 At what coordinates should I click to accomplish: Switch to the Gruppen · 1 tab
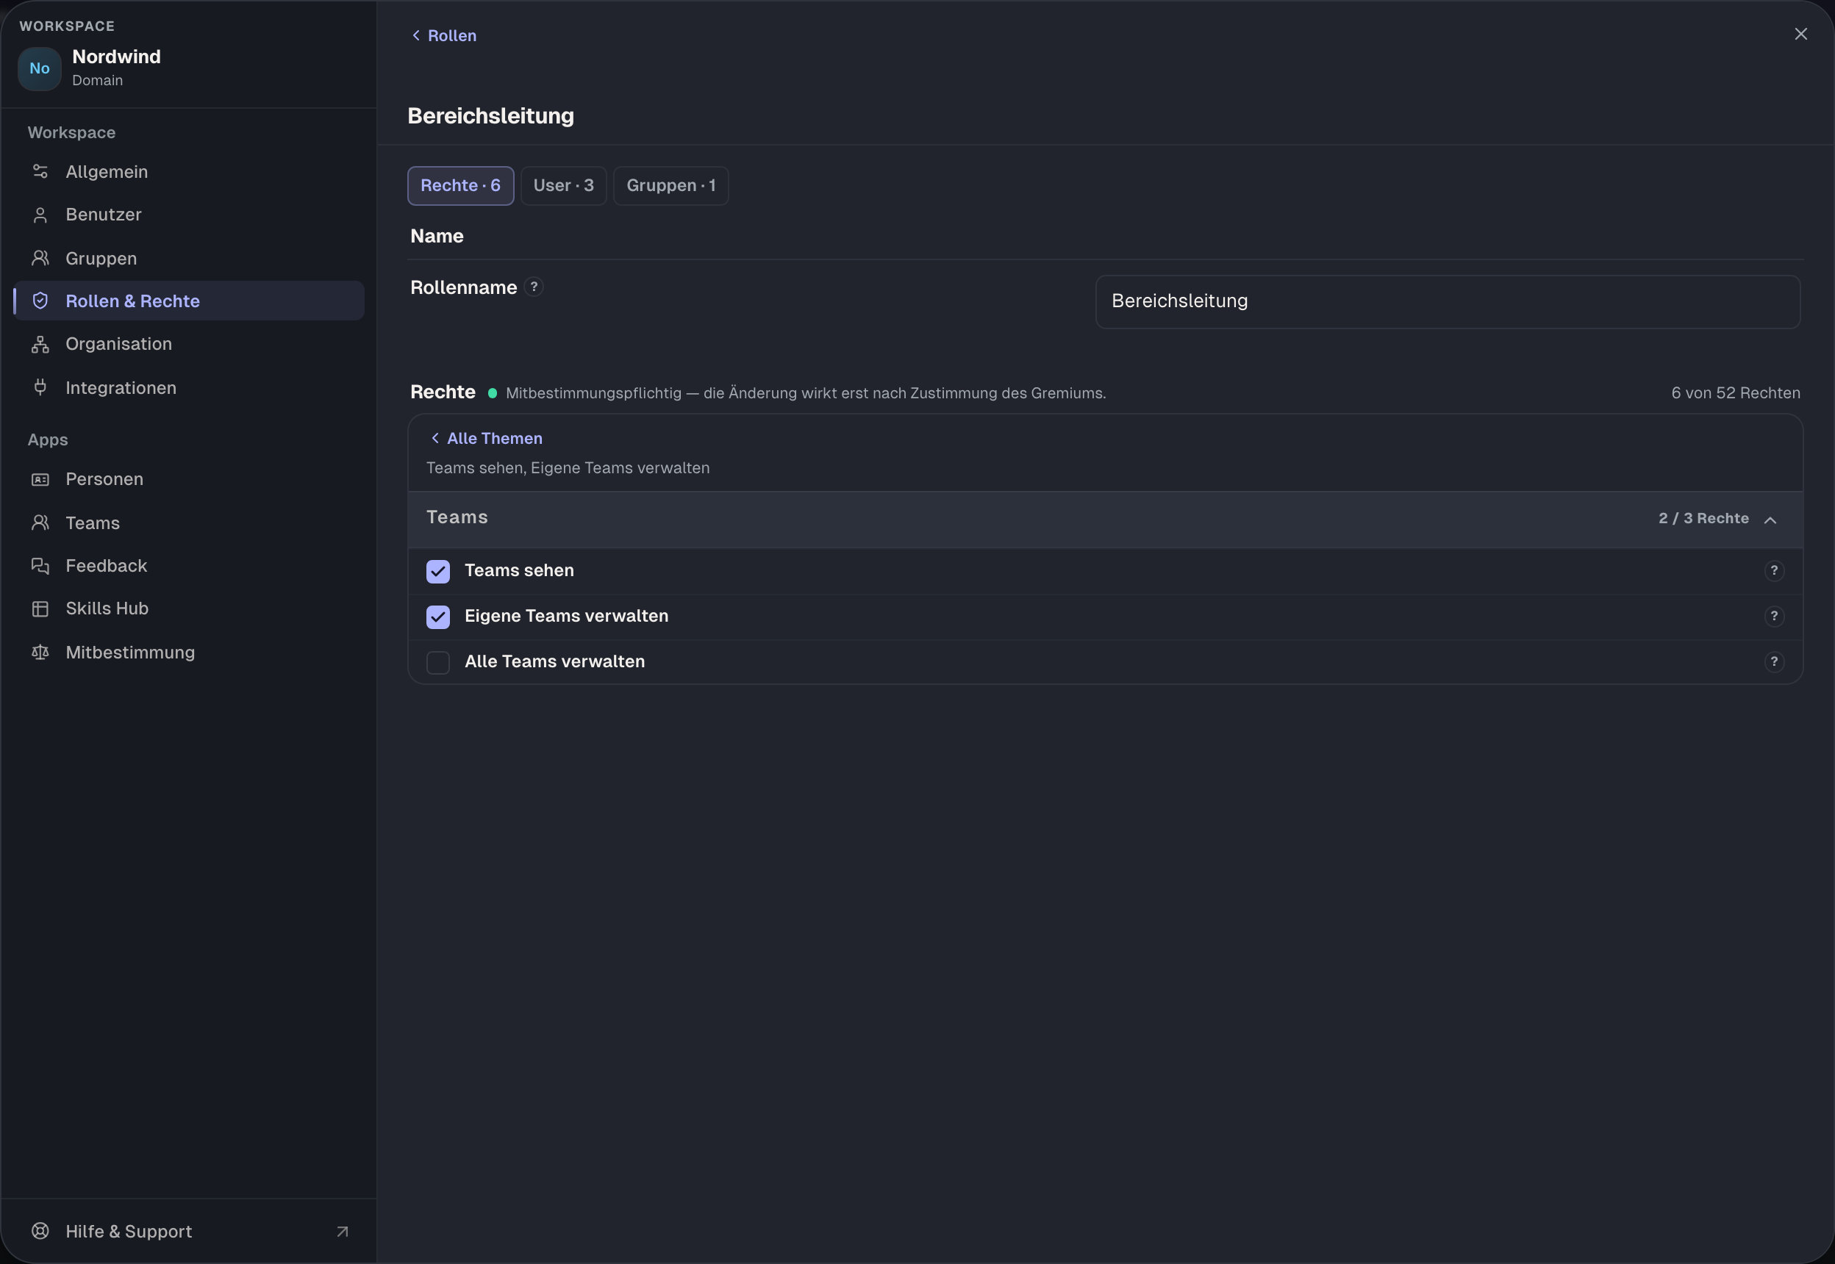(671, 185)
